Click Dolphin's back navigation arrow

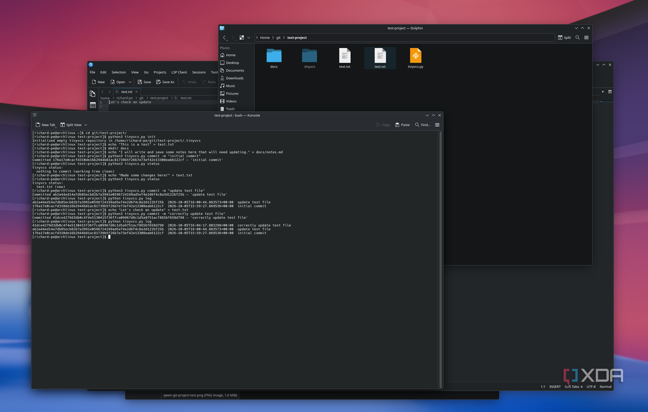[225, 38]
